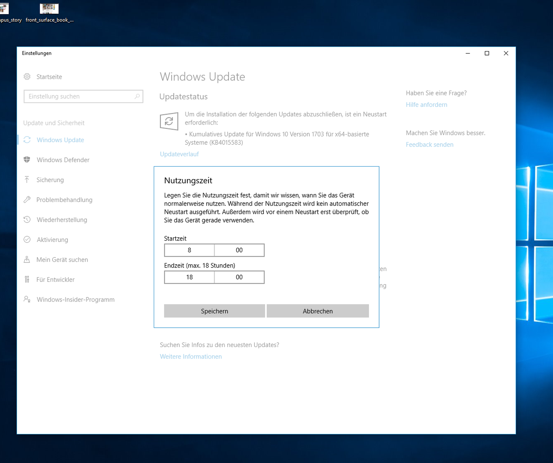Click the Für Entwickler tools icon

coord(27,279)
